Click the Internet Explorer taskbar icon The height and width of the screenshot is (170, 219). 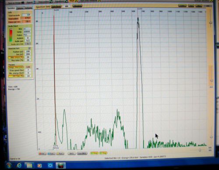click(19, 166)
